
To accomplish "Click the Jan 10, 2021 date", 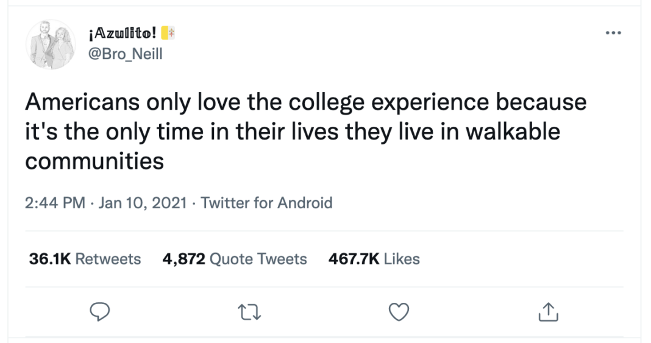I will click(141, 203).
